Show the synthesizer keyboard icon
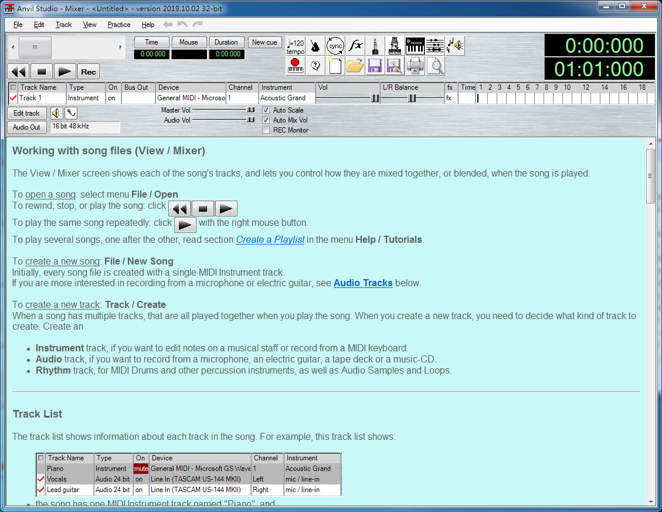662x512 pixels. pos(415,46)
